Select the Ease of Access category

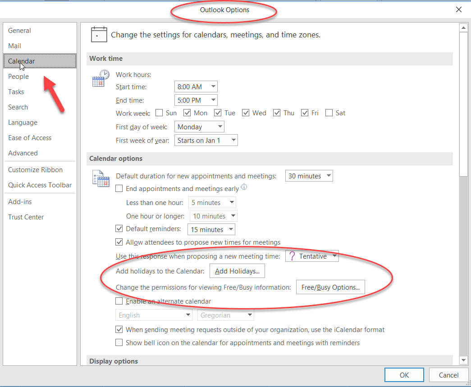point(40,138)
